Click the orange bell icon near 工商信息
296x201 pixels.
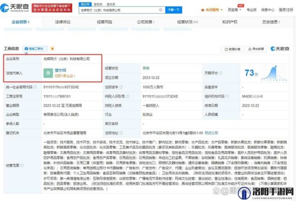coord(52,49)
